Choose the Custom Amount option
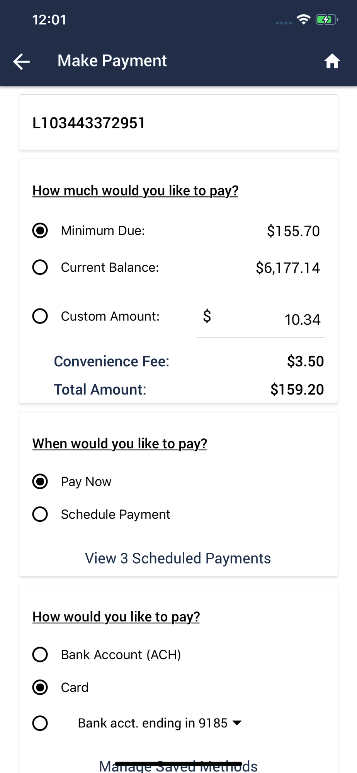 point(40,316)
